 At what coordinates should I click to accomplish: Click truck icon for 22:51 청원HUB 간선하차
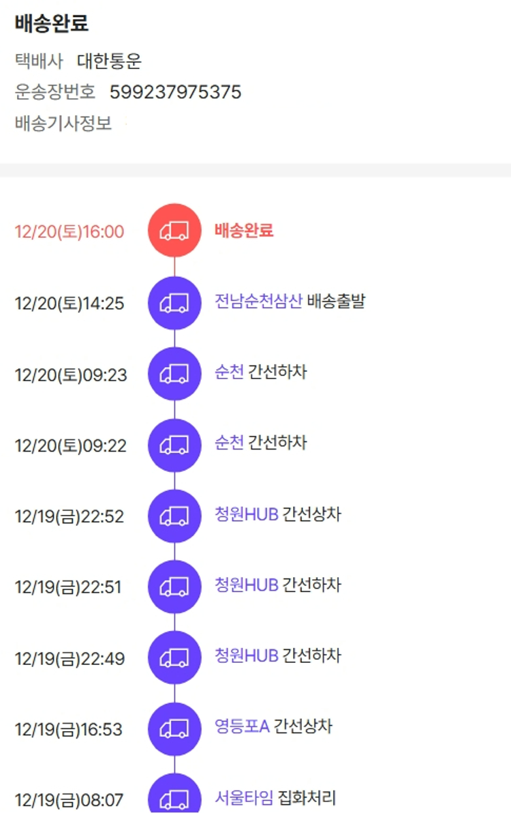(x=174, y=587)
